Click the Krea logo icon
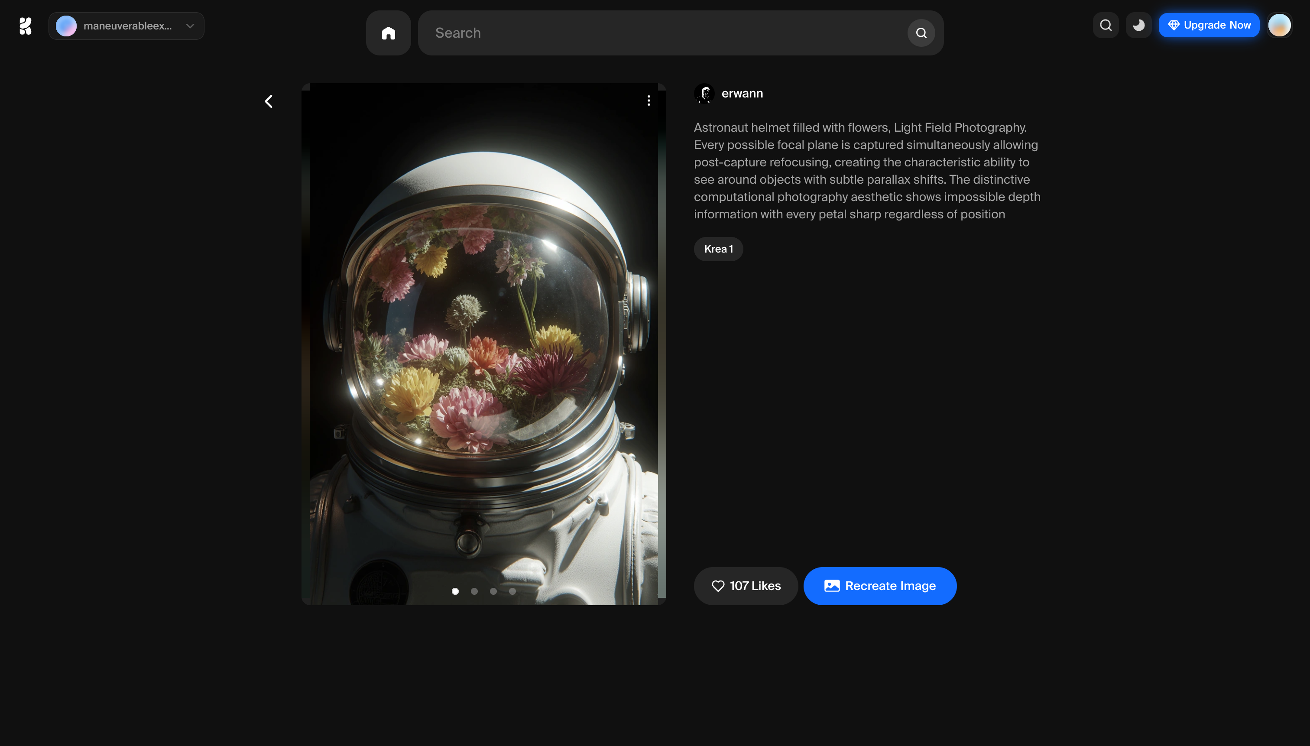The height and width of the screenshot is (746, 1310). (x=25, y=26)
